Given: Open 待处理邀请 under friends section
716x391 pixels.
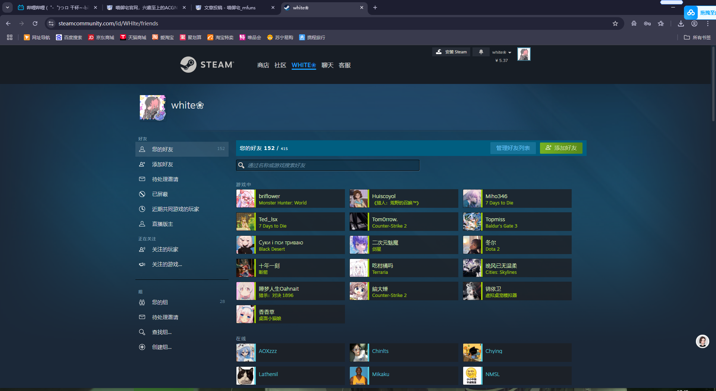Looking at the screenshot, I should [x=182, y=179].
